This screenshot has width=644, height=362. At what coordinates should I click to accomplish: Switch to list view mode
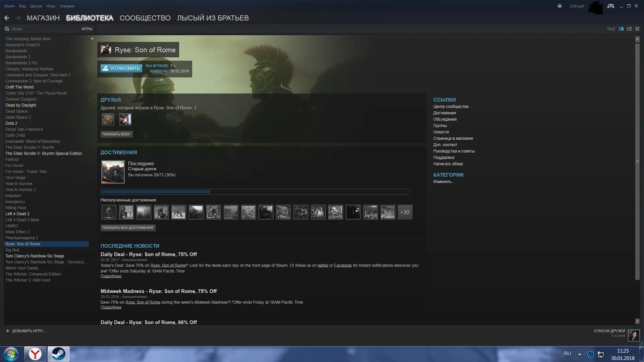coord(629,29)
